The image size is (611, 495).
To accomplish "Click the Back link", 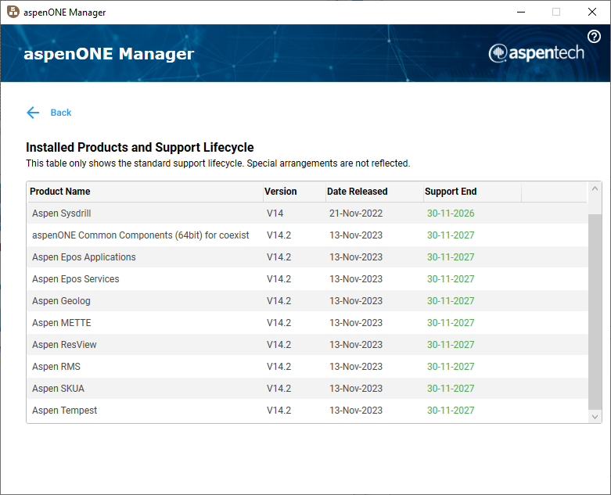I will point(61,113).
